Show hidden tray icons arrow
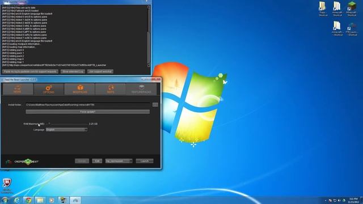Viewport: 363px width, 204px height. pos(326,201)
